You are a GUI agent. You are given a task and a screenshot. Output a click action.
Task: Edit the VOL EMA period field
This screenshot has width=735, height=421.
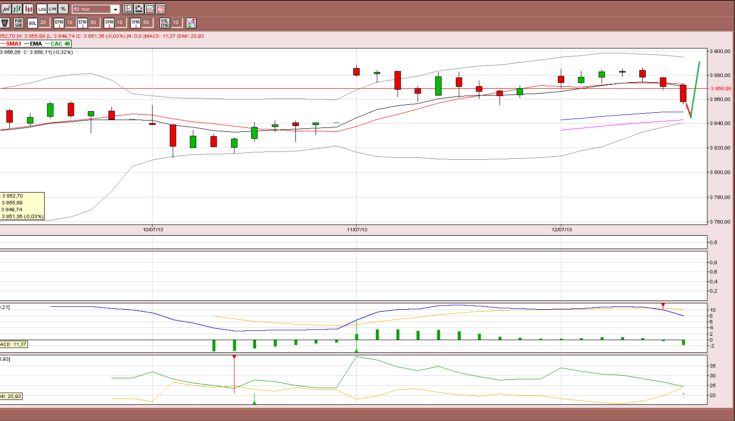[x=176, y=23]
